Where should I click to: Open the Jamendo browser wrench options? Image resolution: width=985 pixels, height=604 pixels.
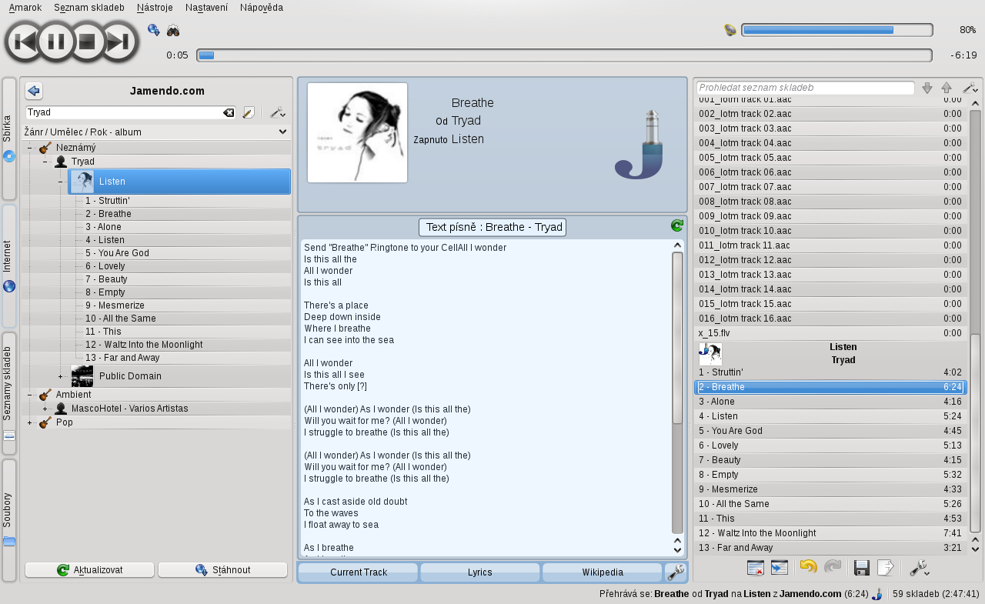click(x=278, y=112)
